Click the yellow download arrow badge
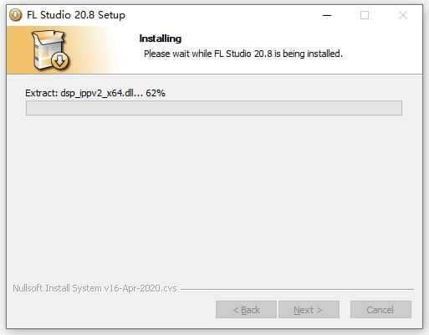 (x=59, y=60)
